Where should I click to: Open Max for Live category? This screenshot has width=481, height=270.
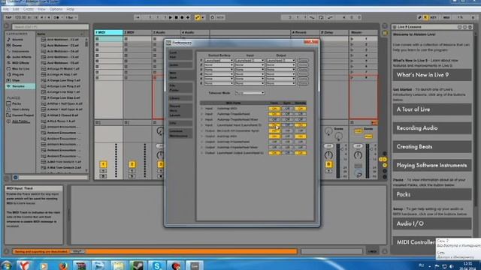point(20,68)
